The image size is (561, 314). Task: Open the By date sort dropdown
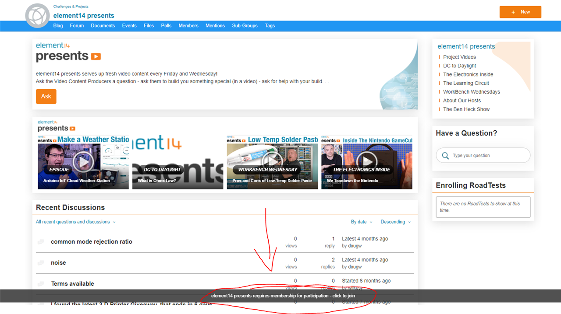[362, 222]
